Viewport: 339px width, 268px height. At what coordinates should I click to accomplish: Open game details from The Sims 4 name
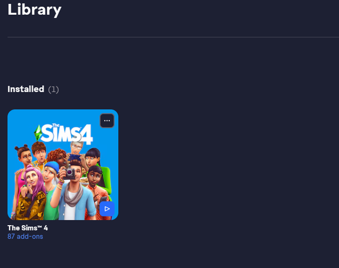28,228
